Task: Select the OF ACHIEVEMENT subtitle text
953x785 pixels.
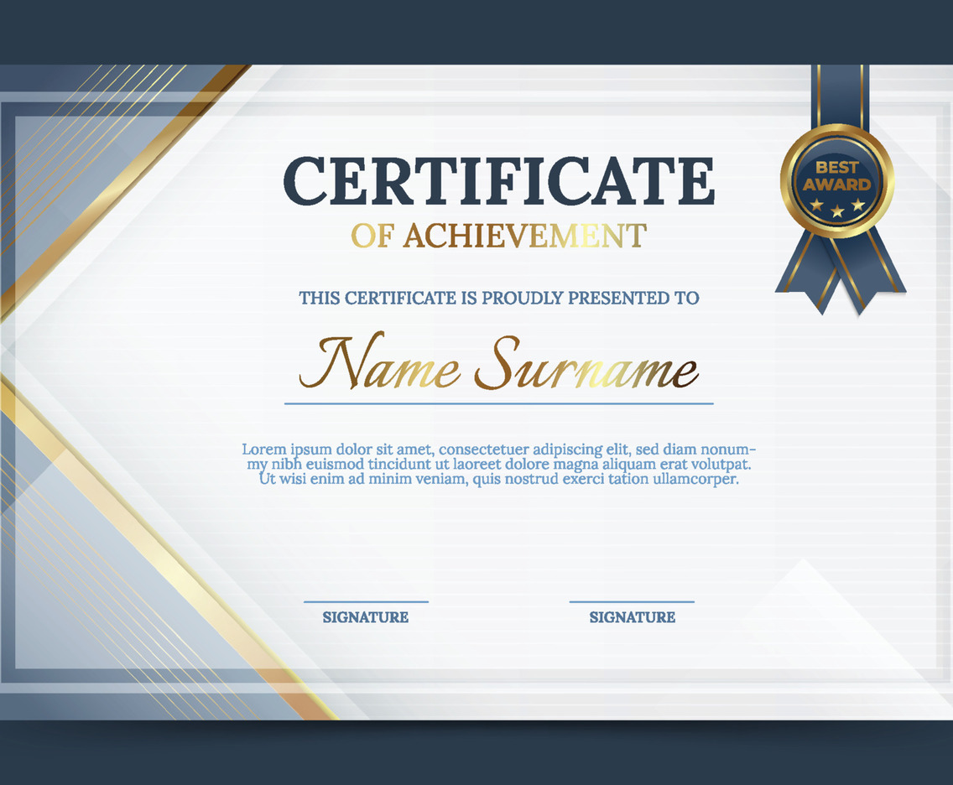Action: pos(498,236)
